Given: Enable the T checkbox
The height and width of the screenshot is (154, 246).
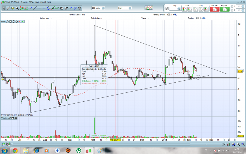Looking at the screenshot, I should (232, 10).
